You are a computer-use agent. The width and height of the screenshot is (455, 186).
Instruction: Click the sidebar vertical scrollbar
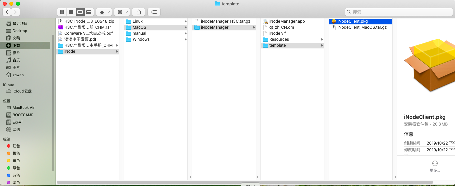pyautogui.click(x=53, y=103)
